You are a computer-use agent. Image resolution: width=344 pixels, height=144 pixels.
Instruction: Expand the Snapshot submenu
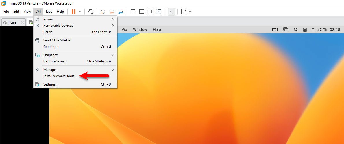(75, 55)
